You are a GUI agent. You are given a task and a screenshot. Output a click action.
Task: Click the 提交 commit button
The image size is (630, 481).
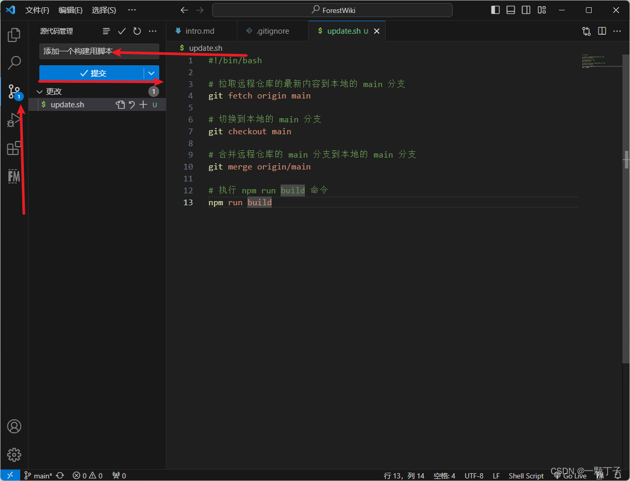[x=93, y=73]
